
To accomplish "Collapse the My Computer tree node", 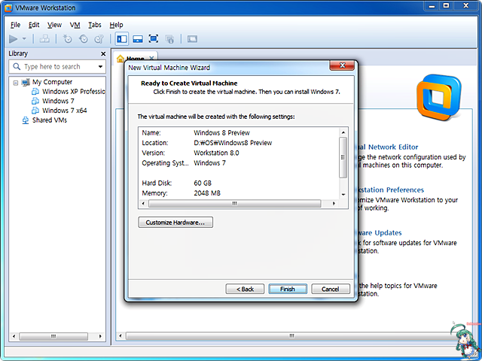I will click(15, 82).
